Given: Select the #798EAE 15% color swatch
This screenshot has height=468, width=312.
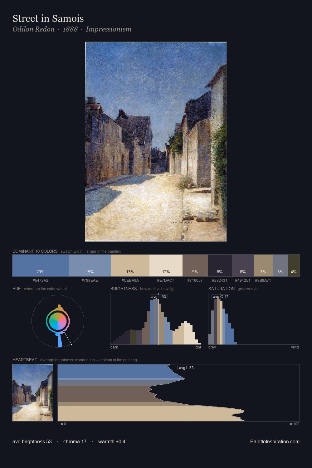Looking at the screenshot, I should pos(90,266).
